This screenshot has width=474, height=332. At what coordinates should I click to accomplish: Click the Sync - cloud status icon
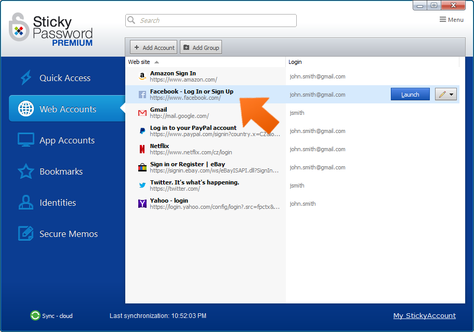tap(35, 315)
